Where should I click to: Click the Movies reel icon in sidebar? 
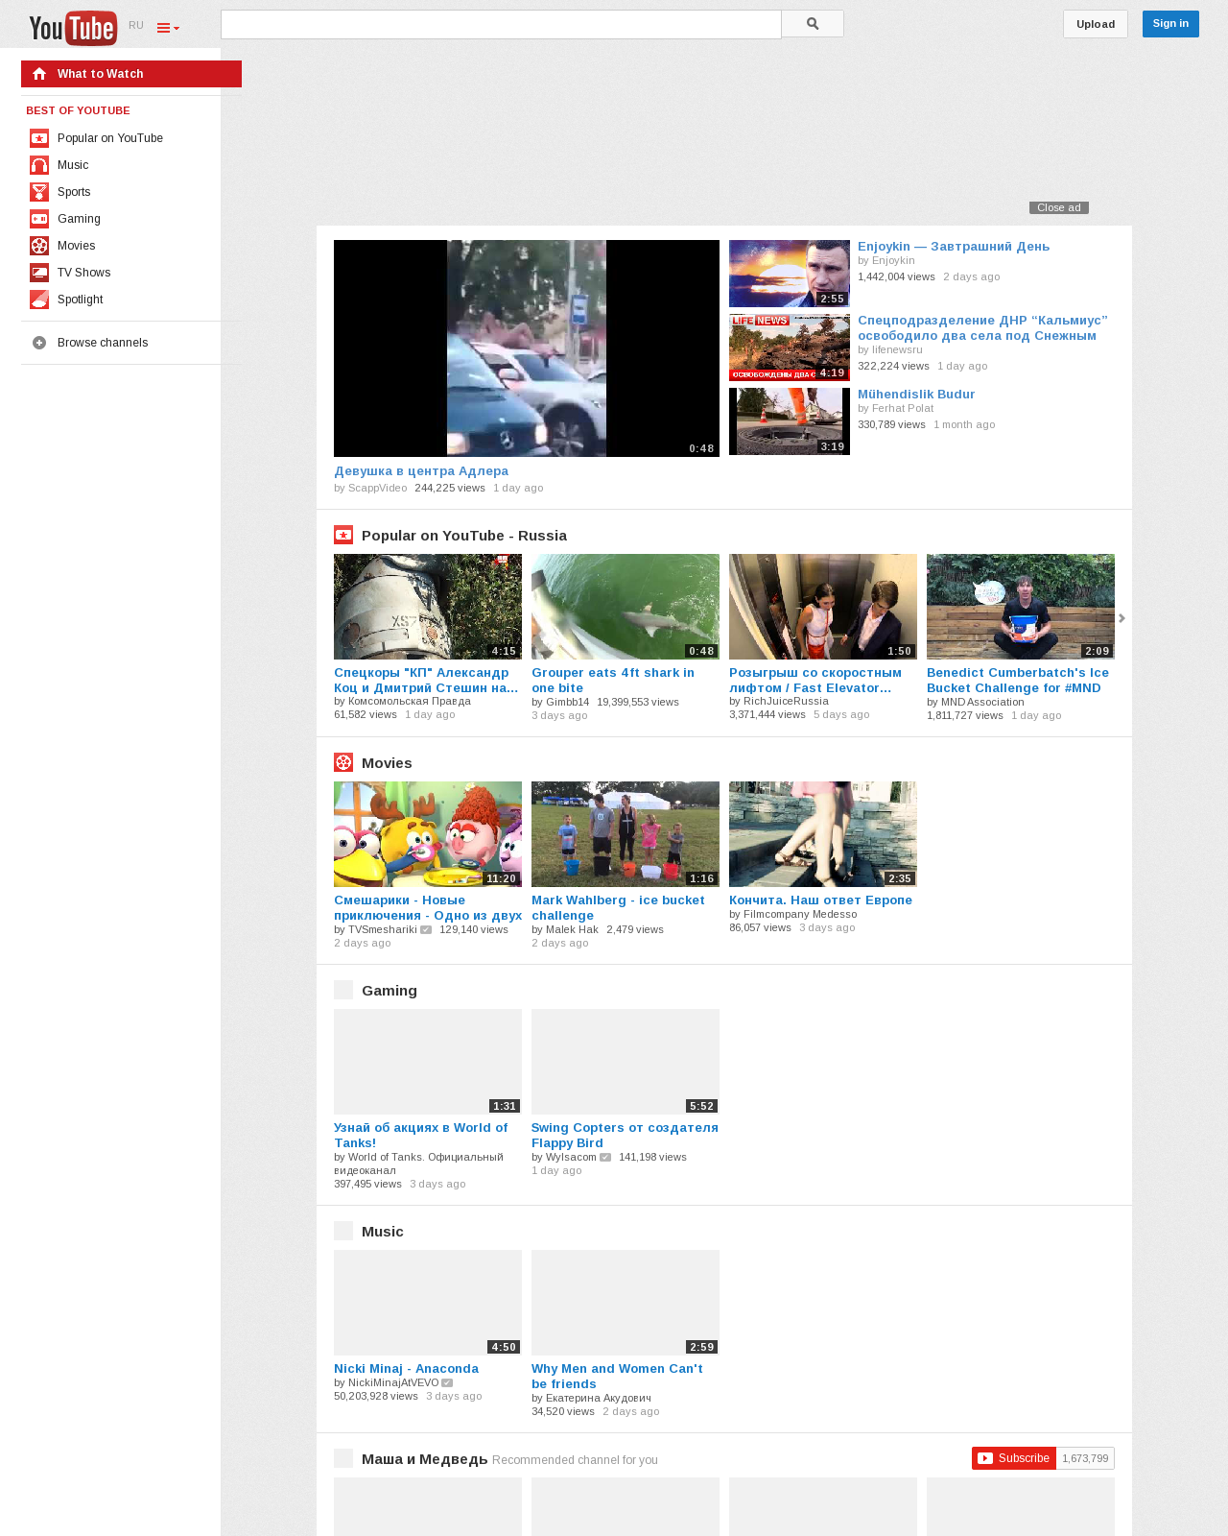point(39,246)
